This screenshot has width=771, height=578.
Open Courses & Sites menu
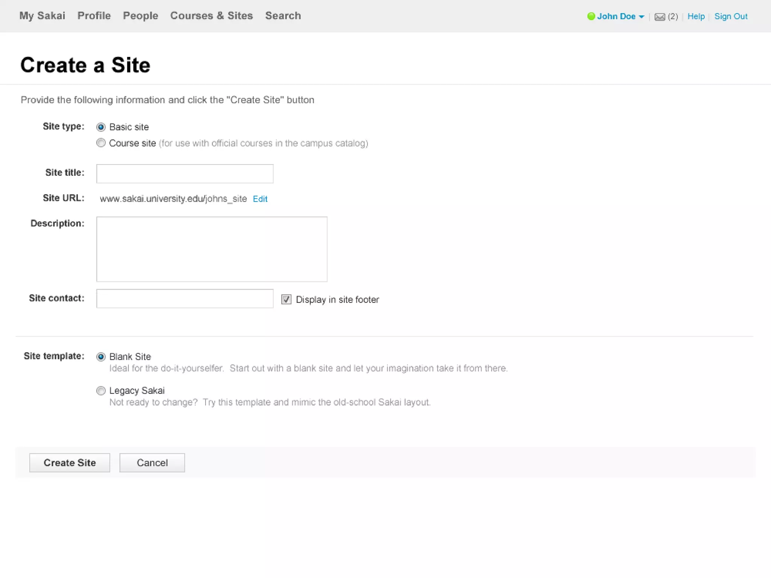[x=212, y=16]
